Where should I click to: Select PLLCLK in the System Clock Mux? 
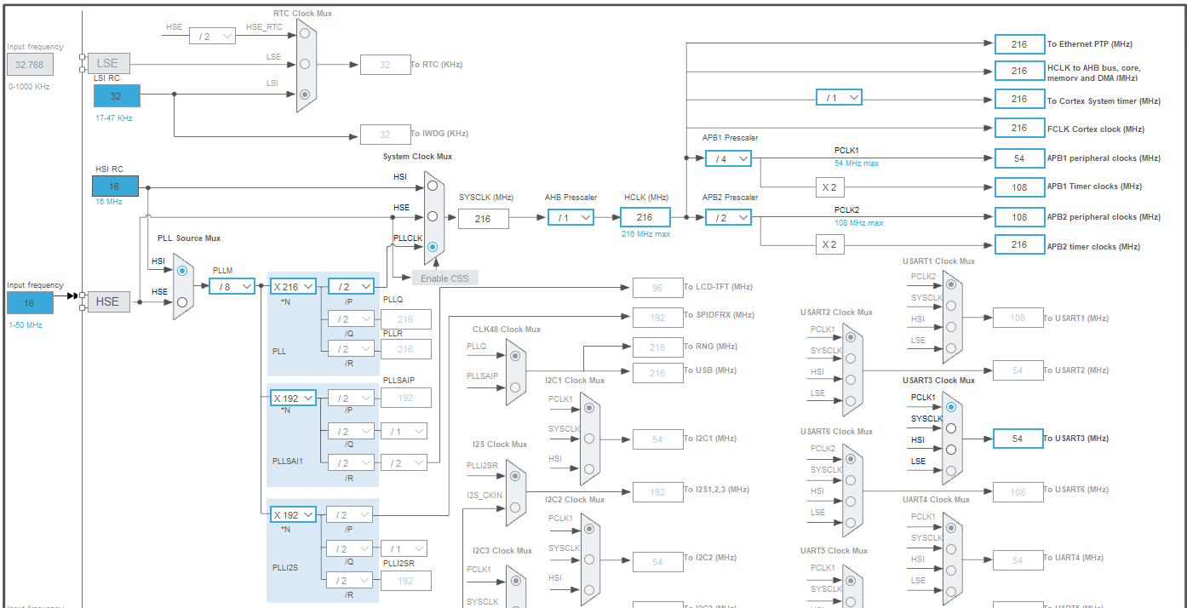[x=433, y=247]
